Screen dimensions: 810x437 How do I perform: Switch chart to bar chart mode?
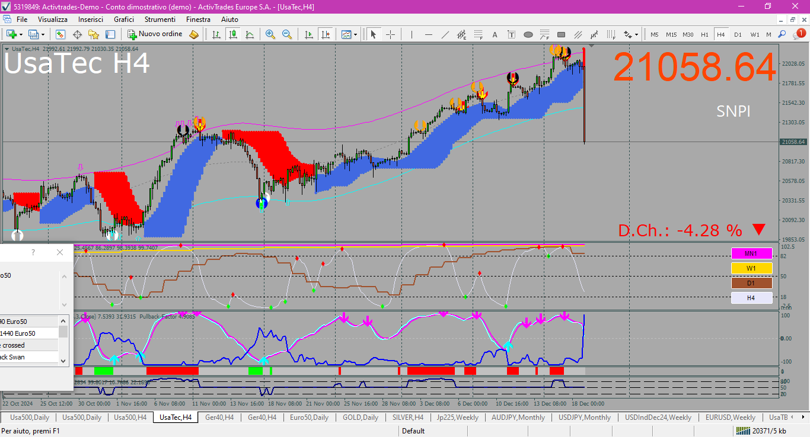pos(216,34)
